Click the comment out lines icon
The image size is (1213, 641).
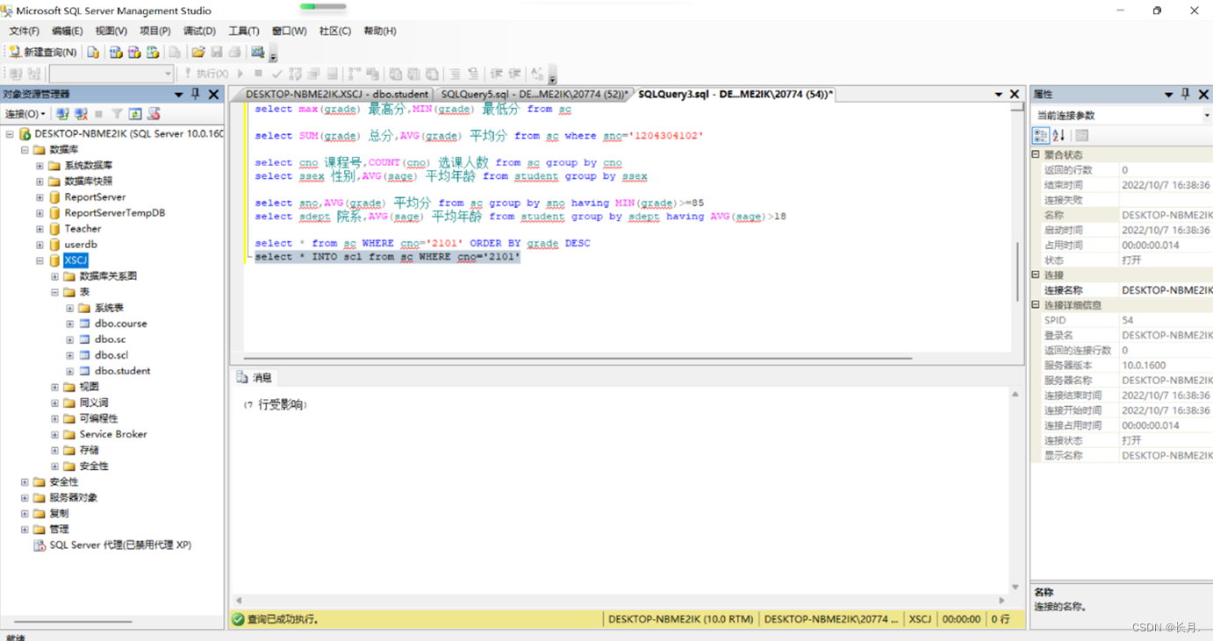click(455, 74)
